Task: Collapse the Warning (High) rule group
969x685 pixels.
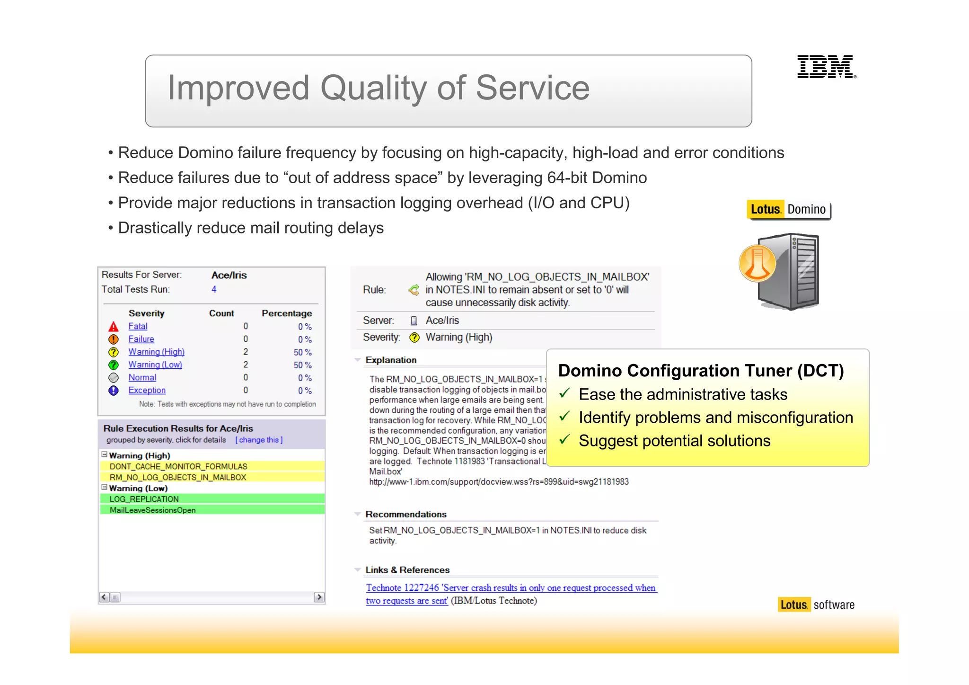Action: [x=104, y=454]
